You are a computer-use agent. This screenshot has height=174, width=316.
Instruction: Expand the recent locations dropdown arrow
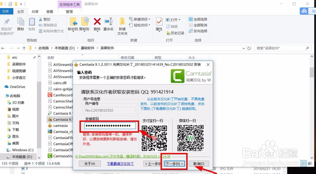[18, 48]
